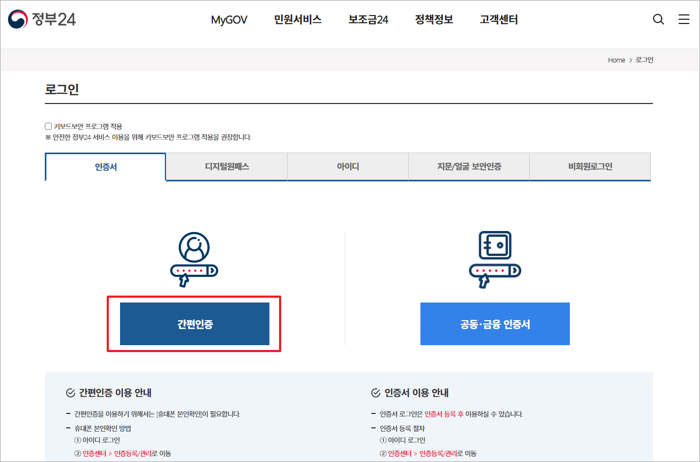
Task: Click the 공동·금융 인증서 button
Action: (x=495, y=323)
